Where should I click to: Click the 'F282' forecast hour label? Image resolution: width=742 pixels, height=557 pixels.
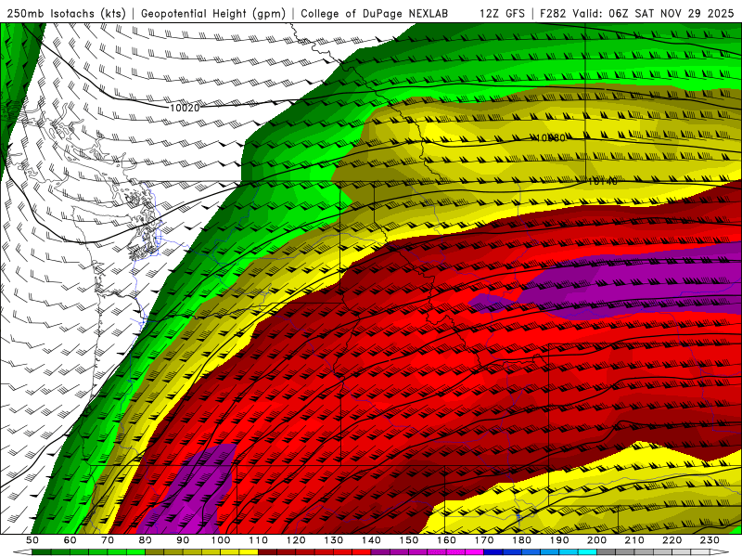tap(554, 13)
